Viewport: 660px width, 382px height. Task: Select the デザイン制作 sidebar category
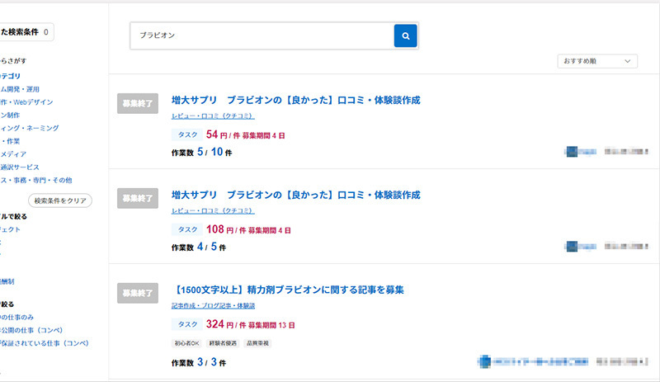[x=10, y=115]
